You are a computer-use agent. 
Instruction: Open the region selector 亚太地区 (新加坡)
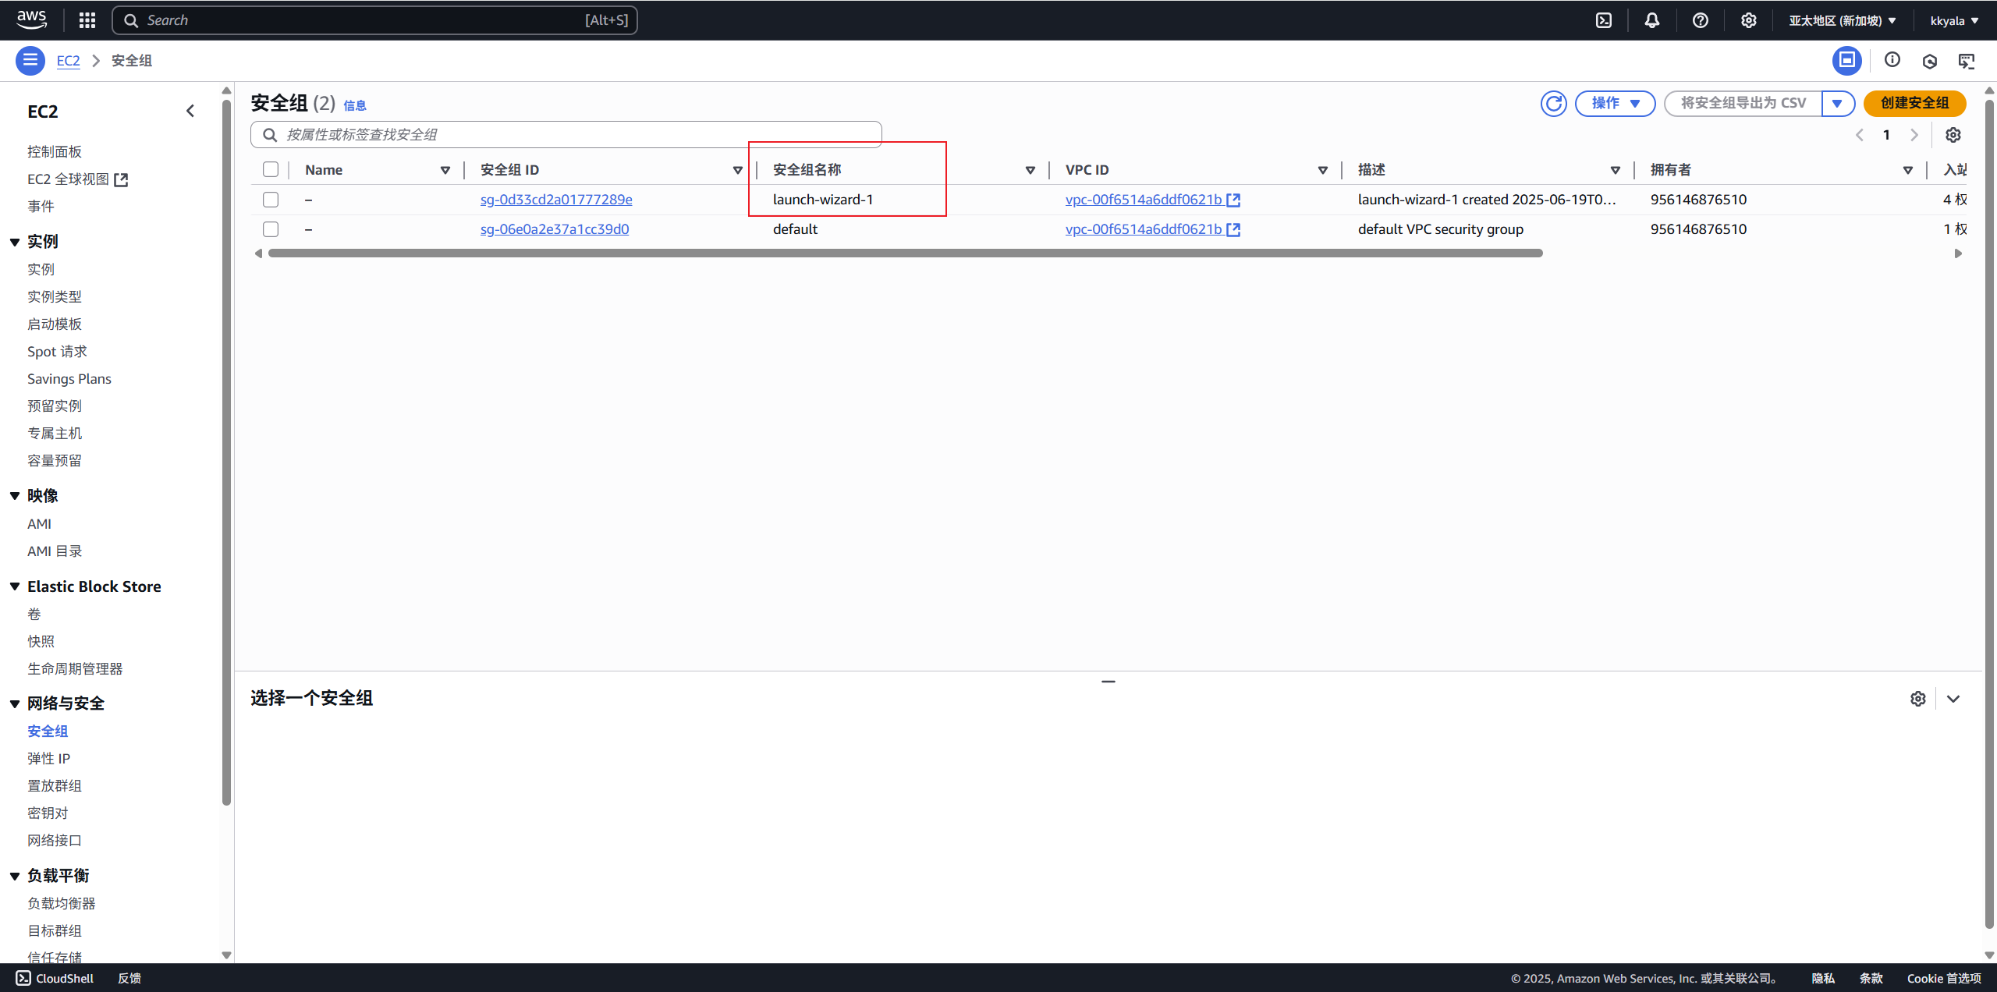click(1843, 20)
